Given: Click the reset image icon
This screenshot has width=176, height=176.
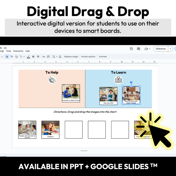Looking at the screenshot, I should click(60, 57).
